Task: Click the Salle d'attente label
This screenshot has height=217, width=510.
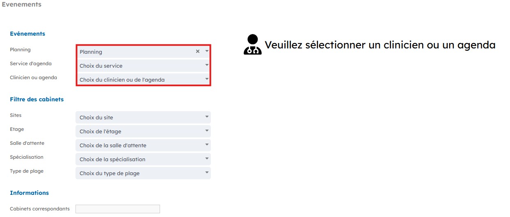Action: pyautogui.click(x=27, y=143)
